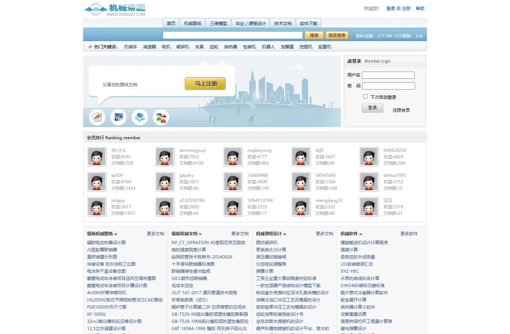Click the 高级搜索 button
This screenshot has height=334, width=510.
click(337, 35)
